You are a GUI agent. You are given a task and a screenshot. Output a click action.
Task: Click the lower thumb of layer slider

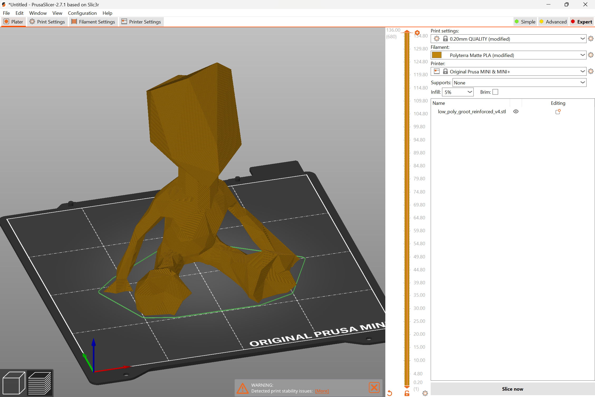pyautogui.click(x=407, y=387)
